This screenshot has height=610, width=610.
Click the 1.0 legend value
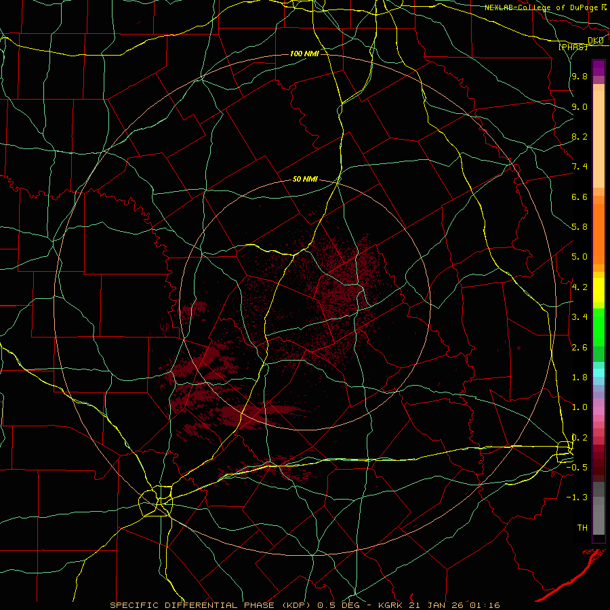coord(579,408)
